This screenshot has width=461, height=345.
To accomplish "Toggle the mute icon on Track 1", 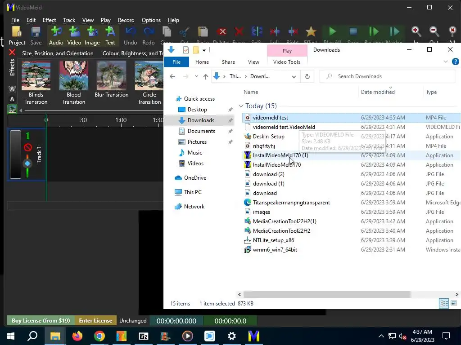I will tap(27, 147).
